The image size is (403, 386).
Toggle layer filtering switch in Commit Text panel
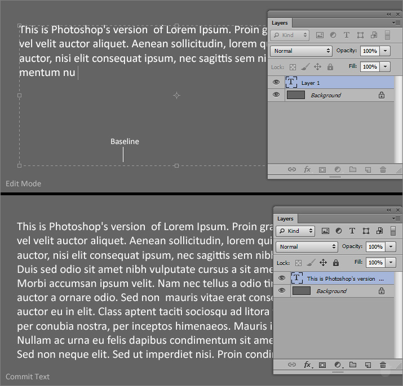(x=392, y=231)
